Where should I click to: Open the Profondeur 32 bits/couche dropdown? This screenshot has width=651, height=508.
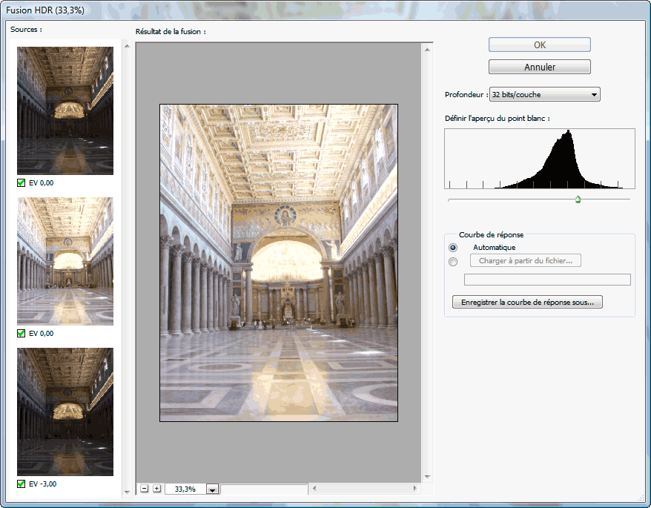click(545, 95)
